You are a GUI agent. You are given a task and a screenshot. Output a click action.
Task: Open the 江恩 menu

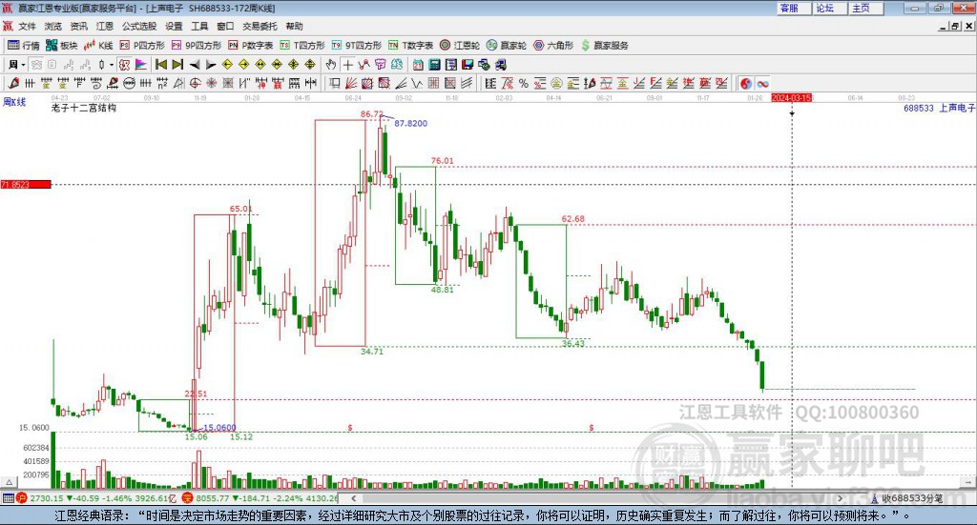pyautogui.click(x=105, y=26)
